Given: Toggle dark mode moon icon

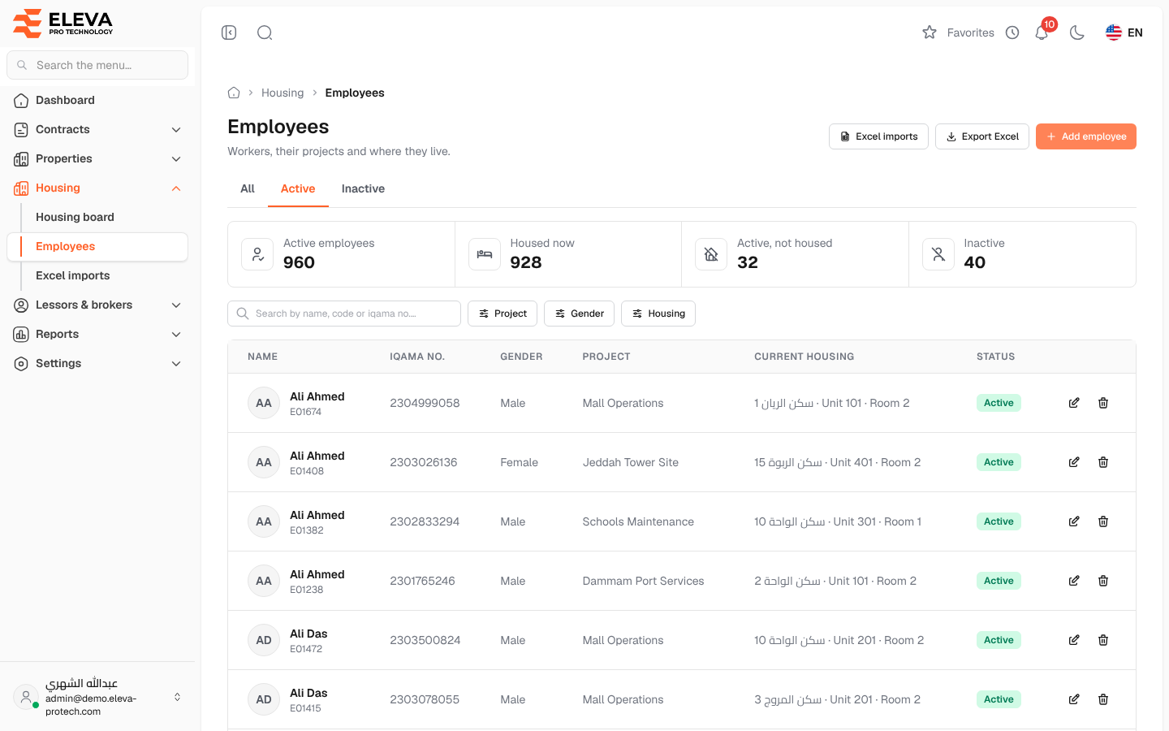Looking at the screenshot, I should pos(1077,32).
